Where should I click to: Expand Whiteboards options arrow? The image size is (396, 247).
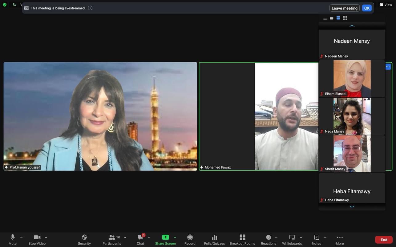click(301, 237)
